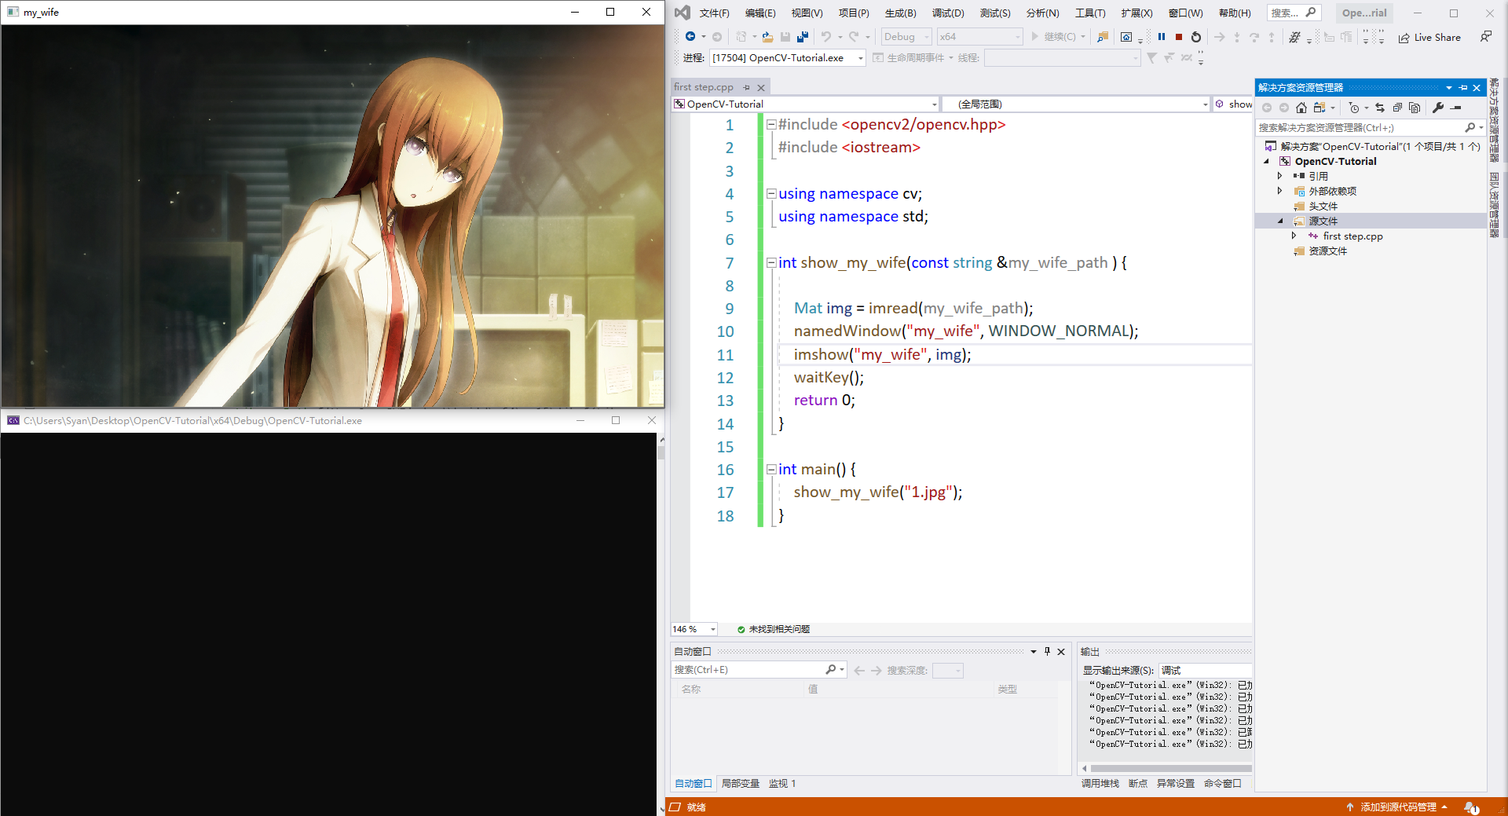The width and height of the screenshot is (1508, 816).
Task: Collapse the OpenCV-Tutorial project node
Action: (x=1266, y=161)
